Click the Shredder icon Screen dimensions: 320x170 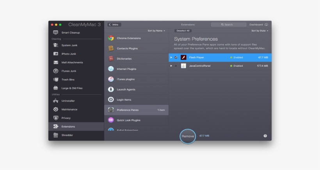coord(55,135)
